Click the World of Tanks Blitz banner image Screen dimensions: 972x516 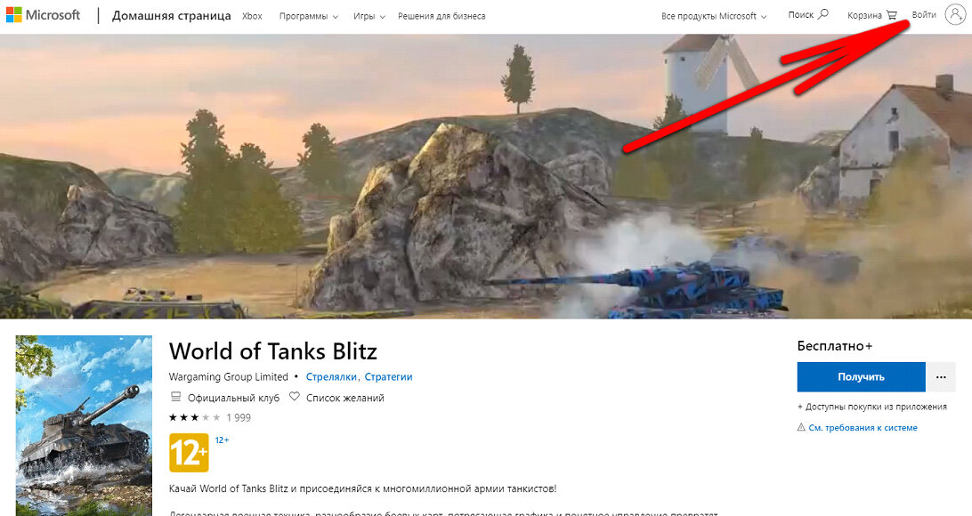click(486, 176)
